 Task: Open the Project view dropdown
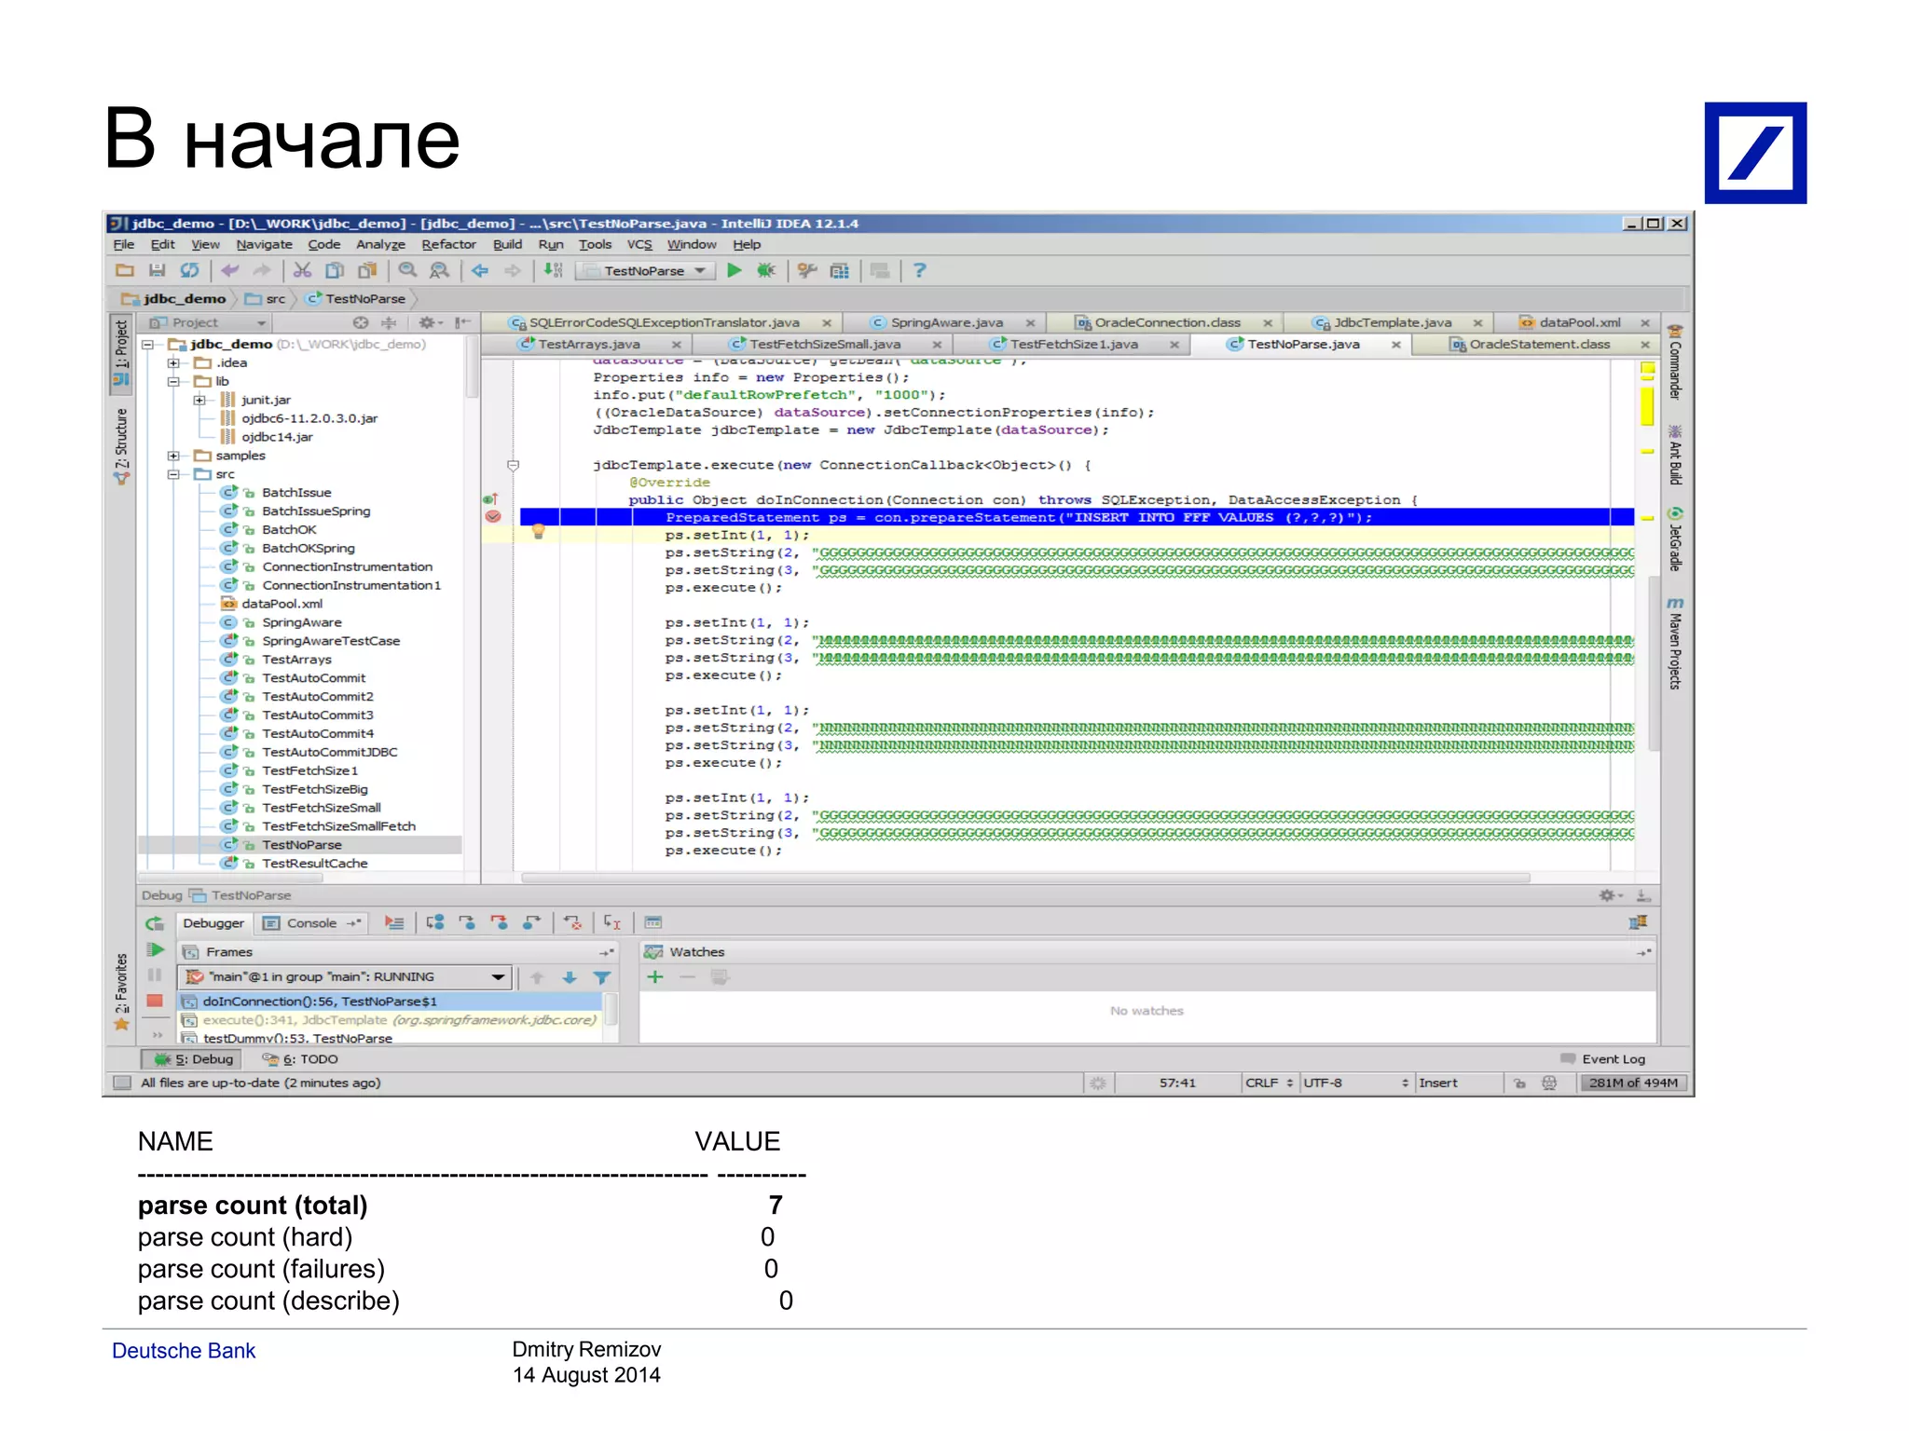click(209, 322)
